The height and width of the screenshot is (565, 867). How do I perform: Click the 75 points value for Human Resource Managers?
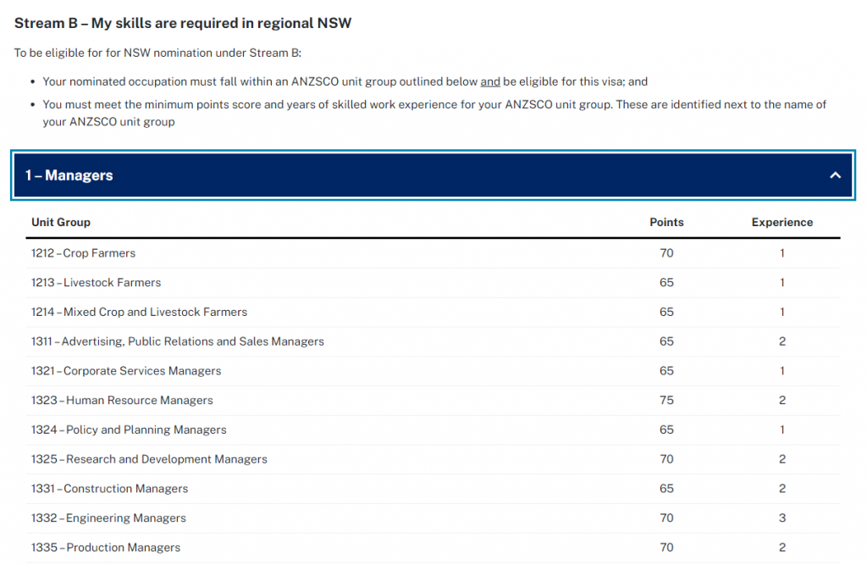tap(666, 401)
